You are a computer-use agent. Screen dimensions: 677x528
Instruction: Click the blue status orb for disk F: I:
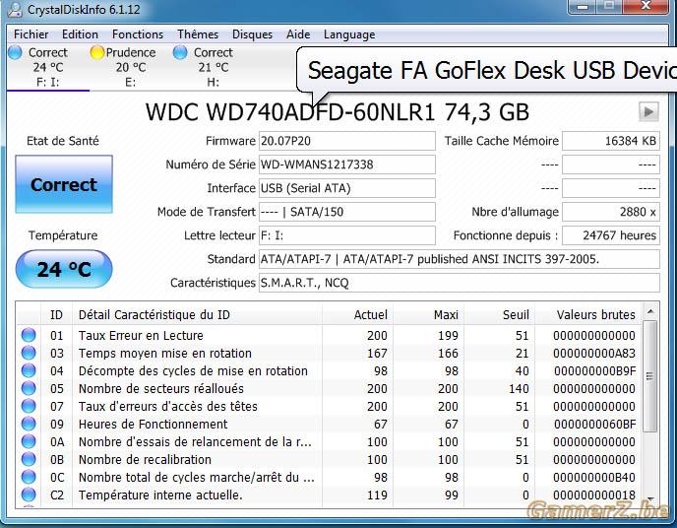coord(15,52)
